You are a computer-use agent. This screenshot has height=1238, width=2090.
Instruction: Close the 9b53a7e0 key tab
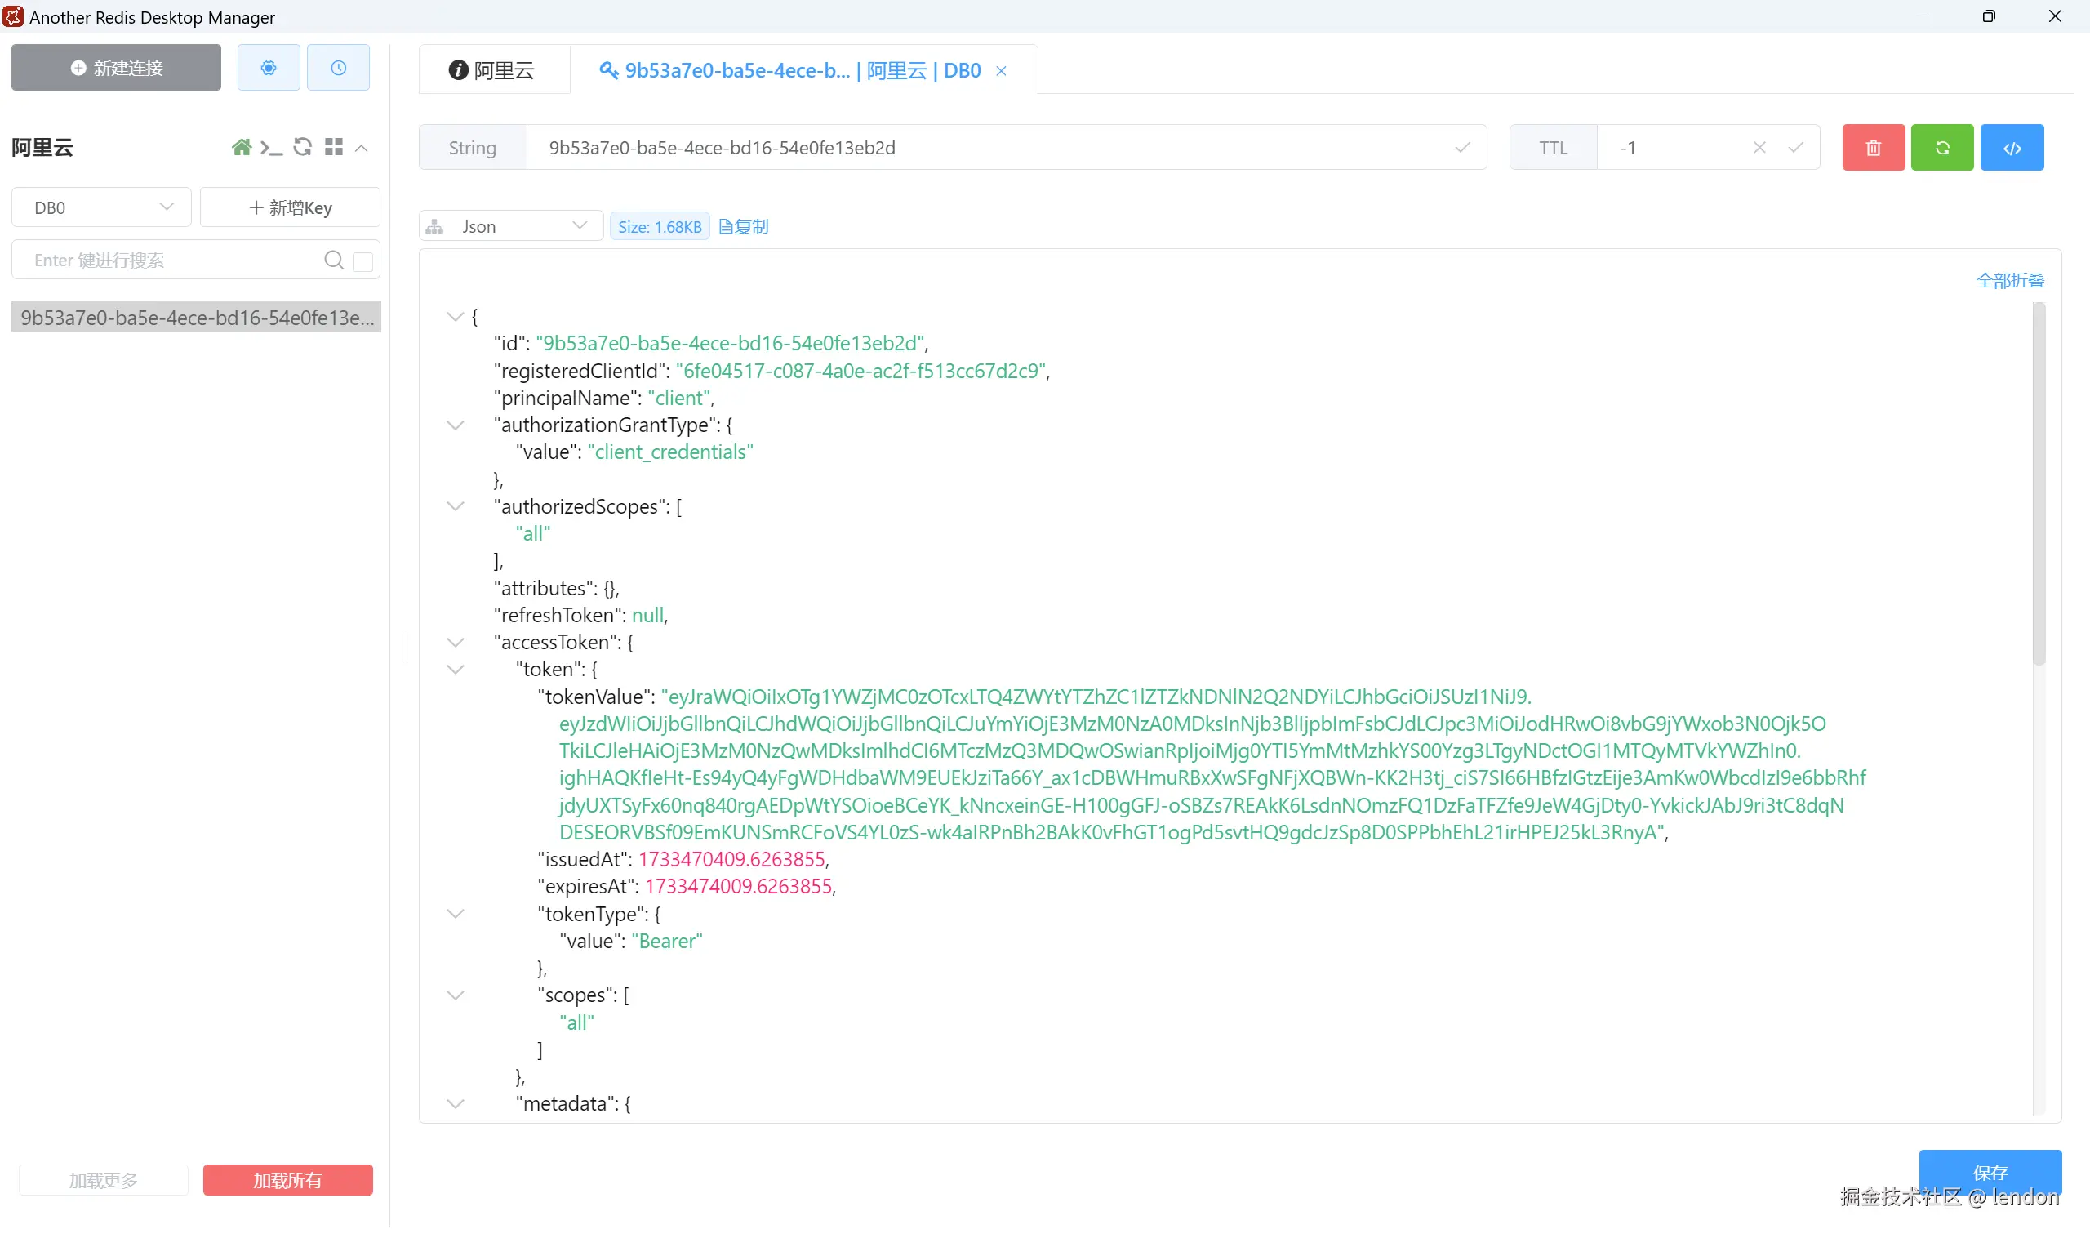coord(1001,72)
